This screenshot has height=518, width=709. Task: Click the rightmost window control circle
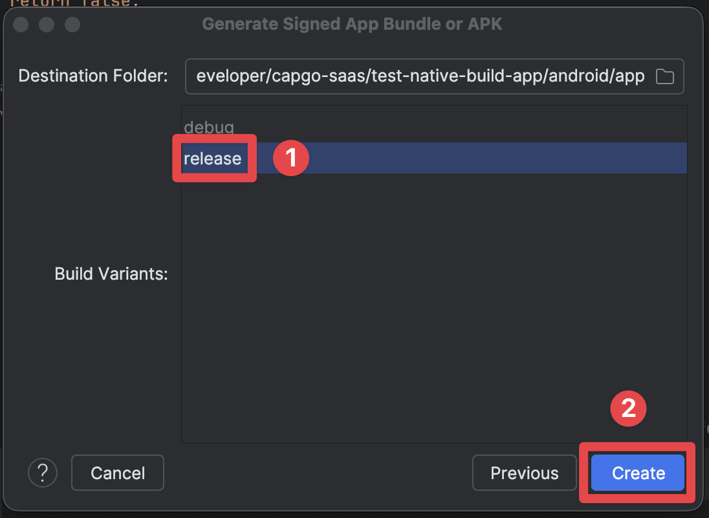72,25
